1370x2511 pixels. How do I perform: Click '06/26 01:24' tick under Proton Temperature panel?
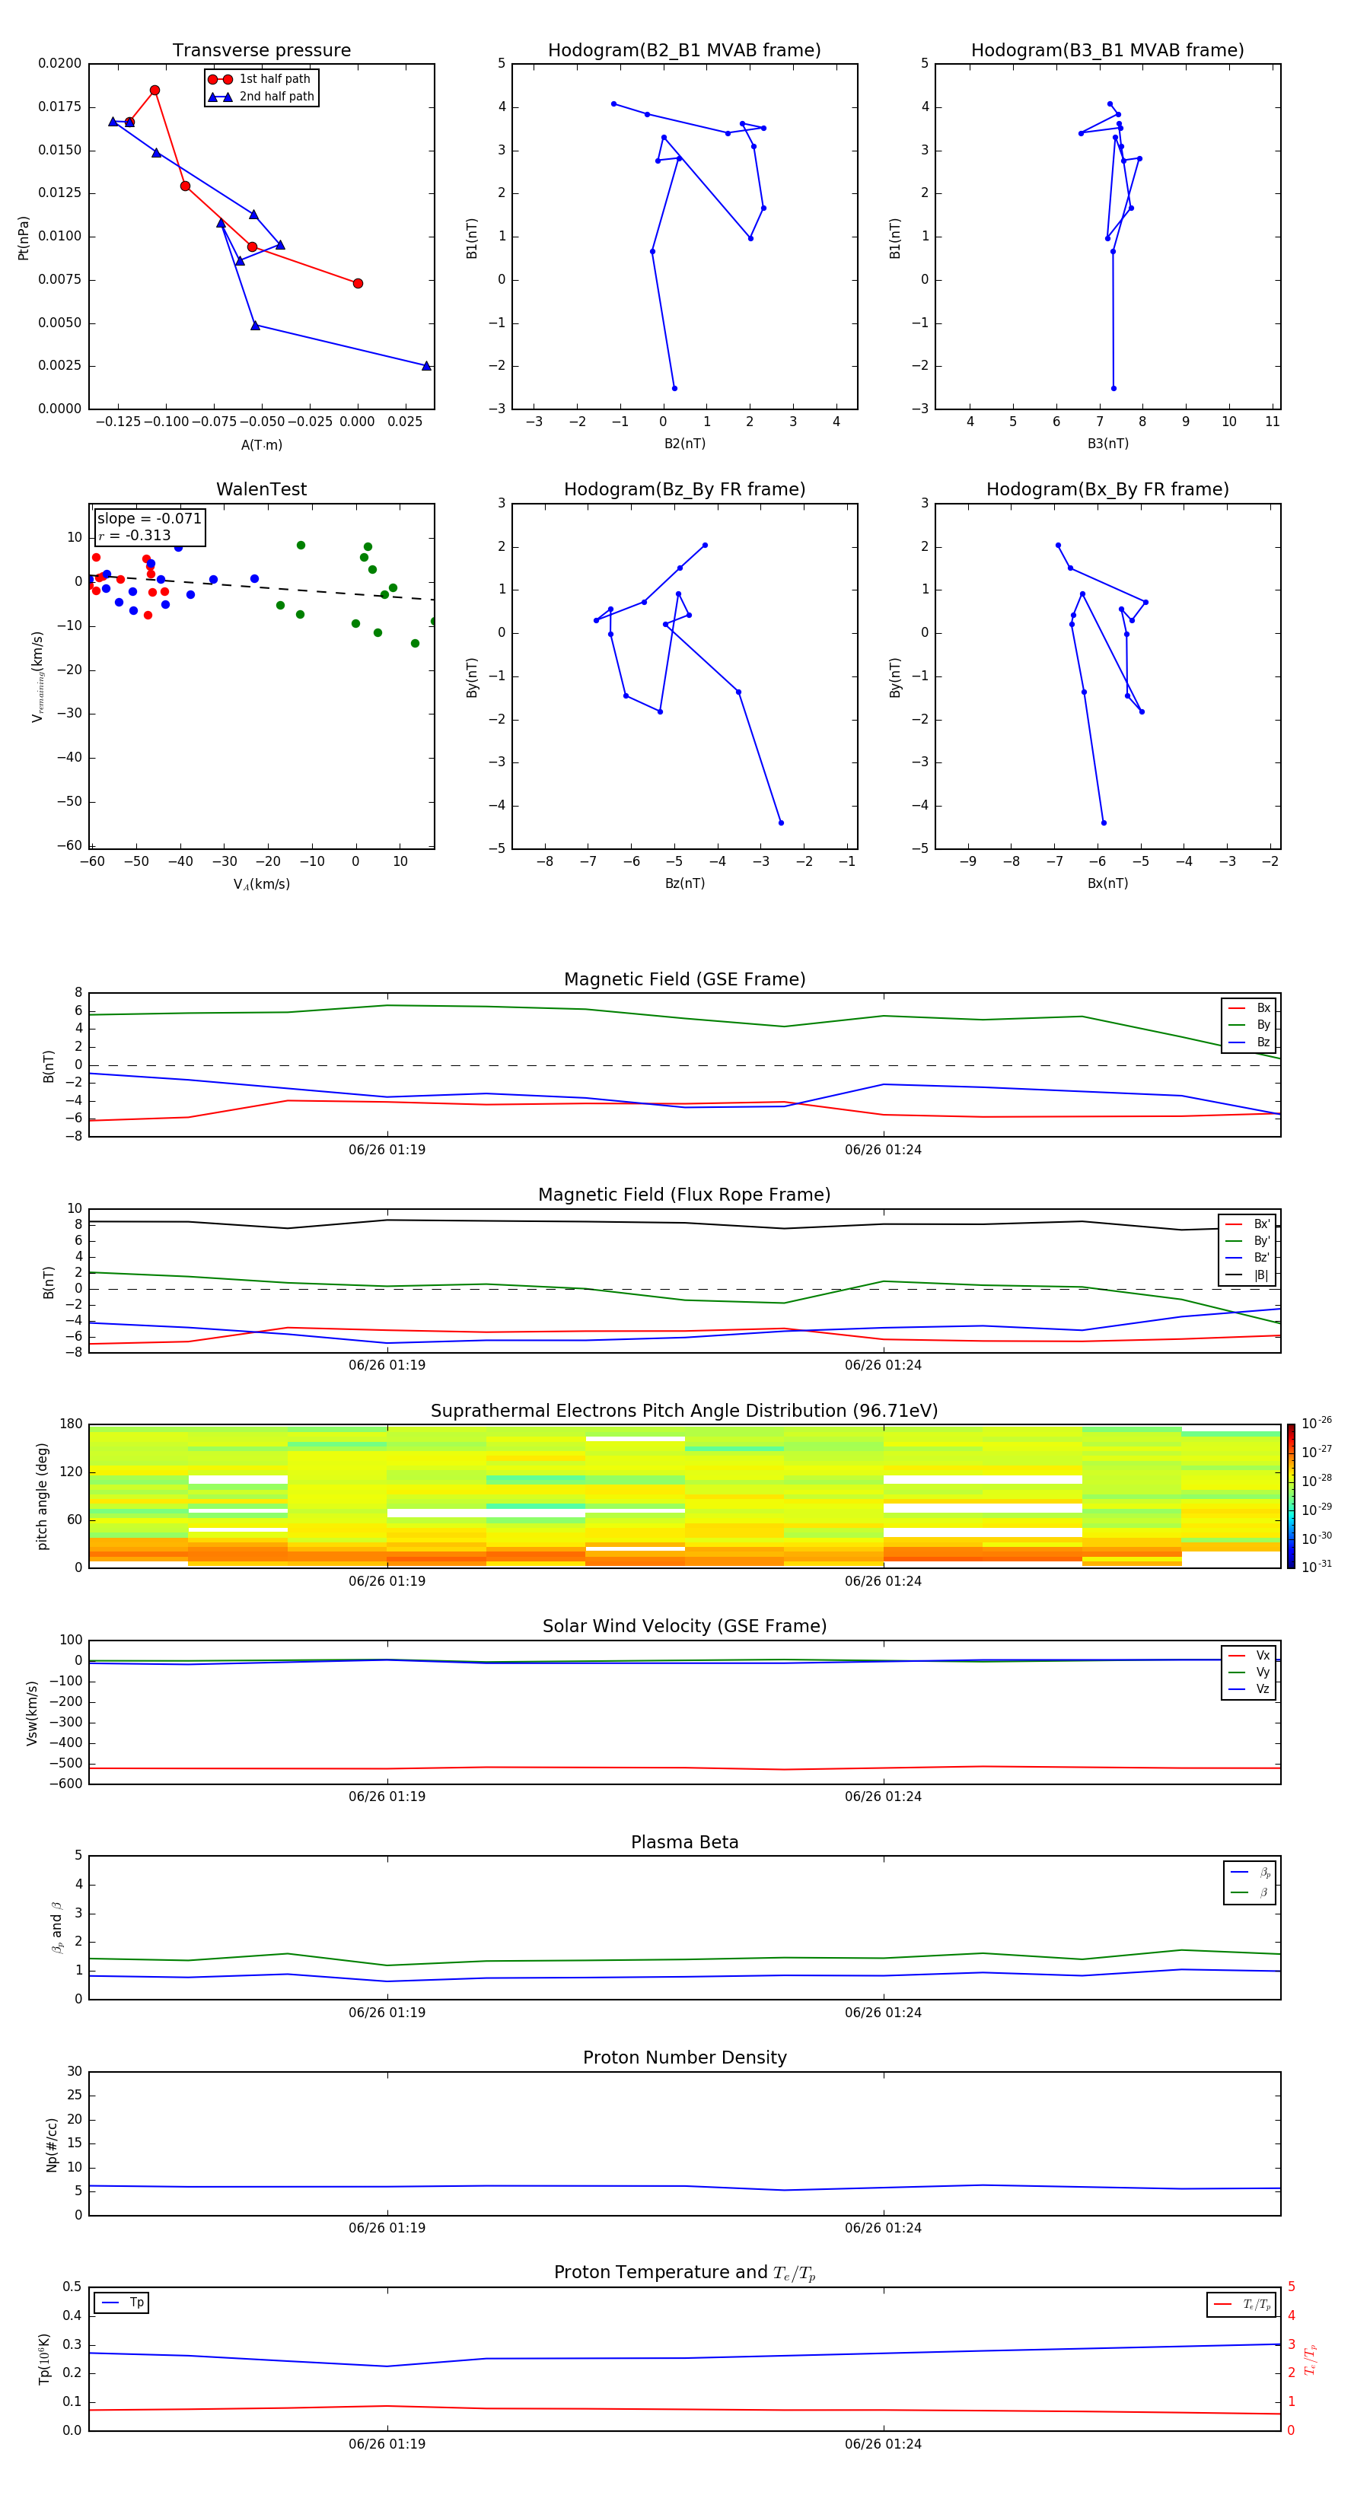884,2444
